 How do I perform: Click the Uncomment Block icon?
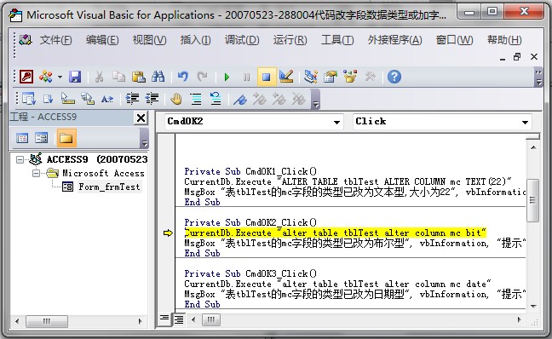click(216, 99)
